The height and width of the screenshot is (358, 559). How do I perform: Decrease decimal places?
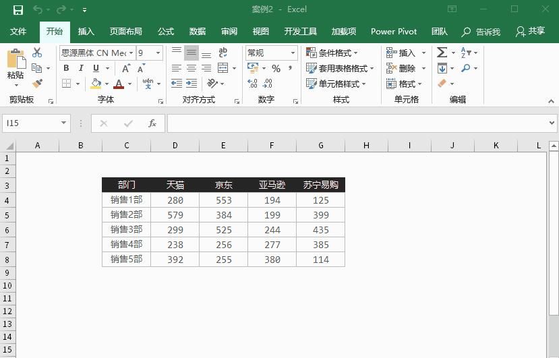point(268,84)
